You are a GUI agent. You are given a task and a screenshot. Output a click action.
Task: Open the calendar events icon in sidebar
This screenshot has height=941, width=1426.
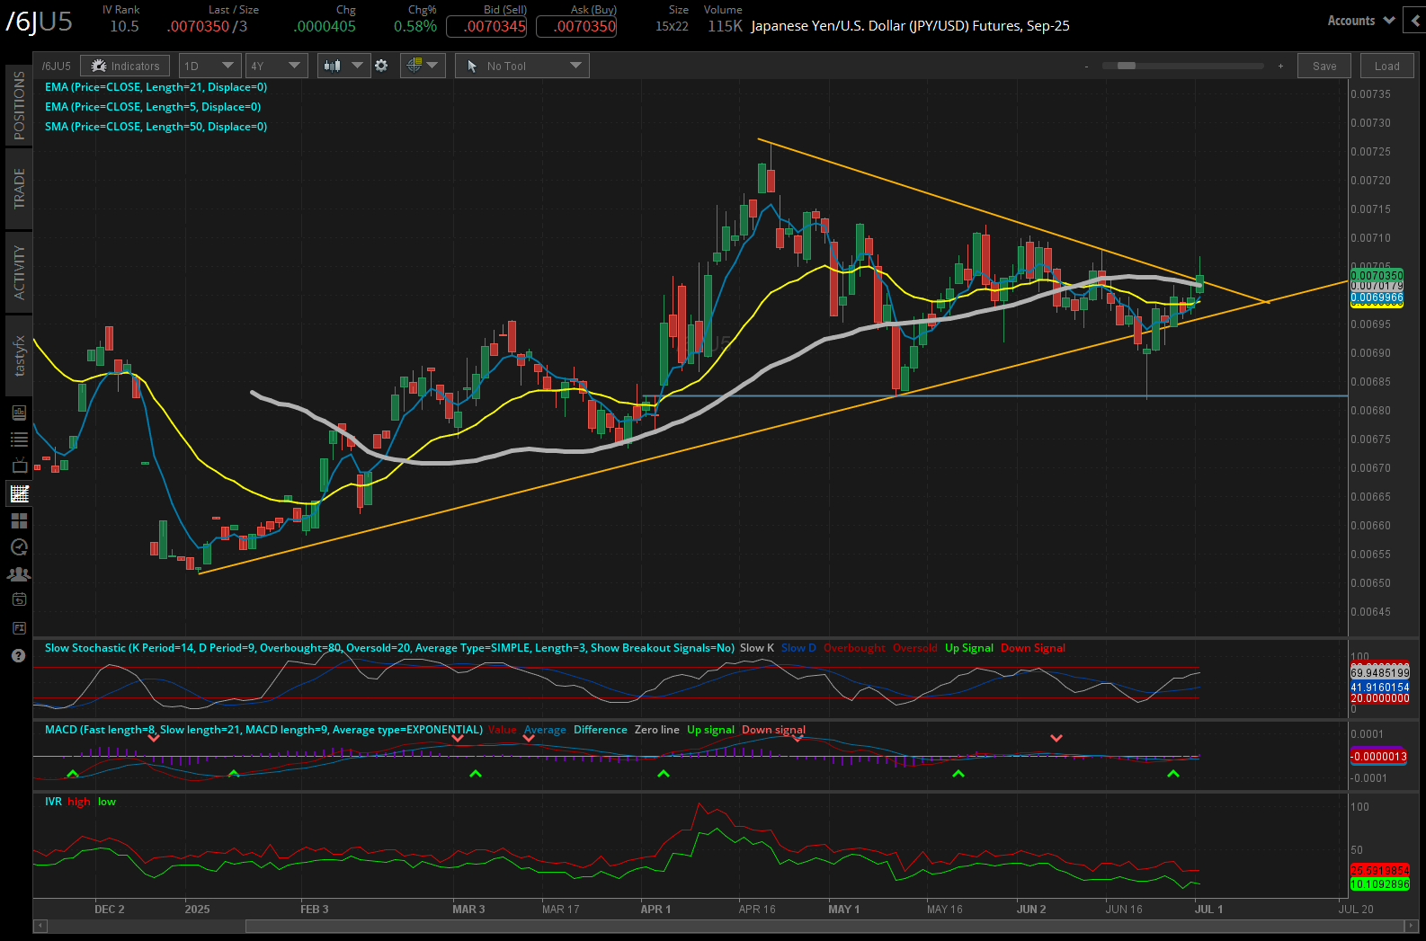tap(19, 599)
